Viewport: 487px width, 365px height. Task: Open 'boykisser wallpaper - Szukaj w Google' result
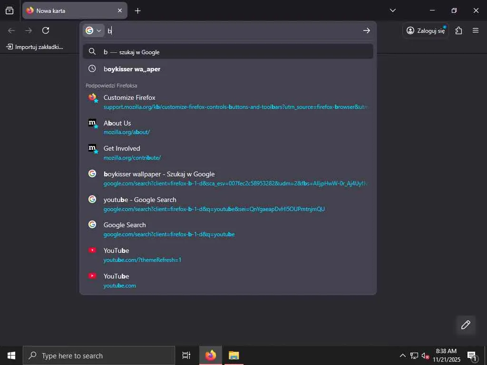click(228, 179)
